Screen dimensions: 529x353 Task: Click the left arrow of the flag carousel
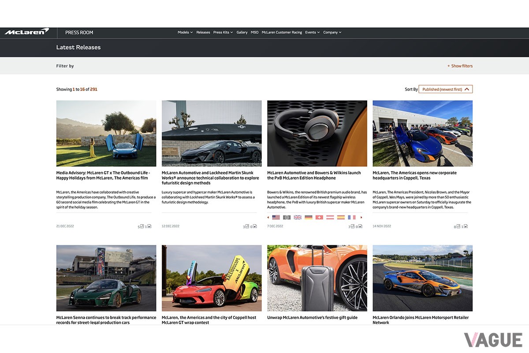tap(268, 218)
